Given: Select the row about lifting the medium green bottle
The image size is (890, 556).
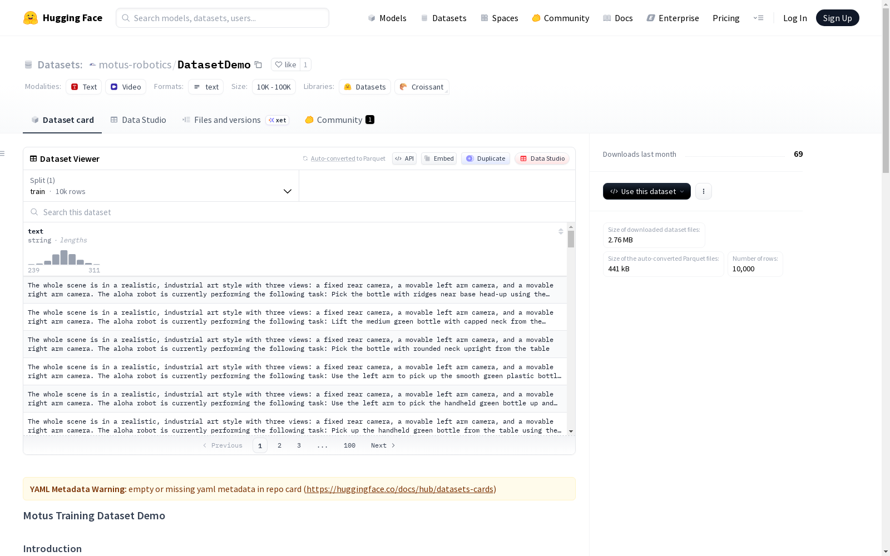Looking at the screenshot, I should [295, 317].
